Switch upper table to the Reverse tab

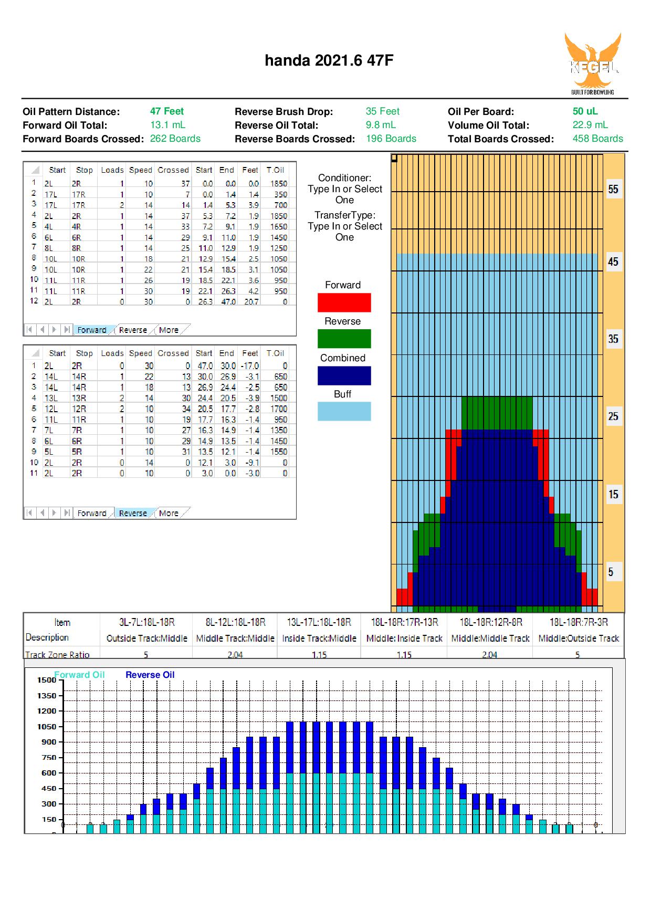pos(133,330)
